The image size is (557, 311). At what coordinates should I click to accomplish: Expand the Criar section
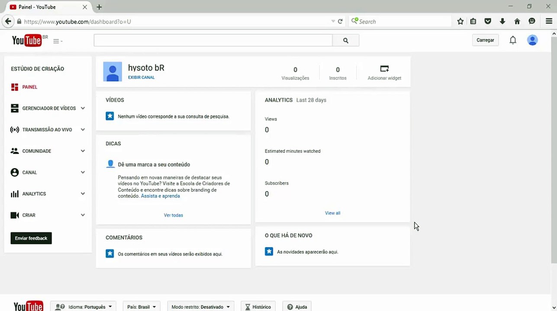tap(83, 215)
